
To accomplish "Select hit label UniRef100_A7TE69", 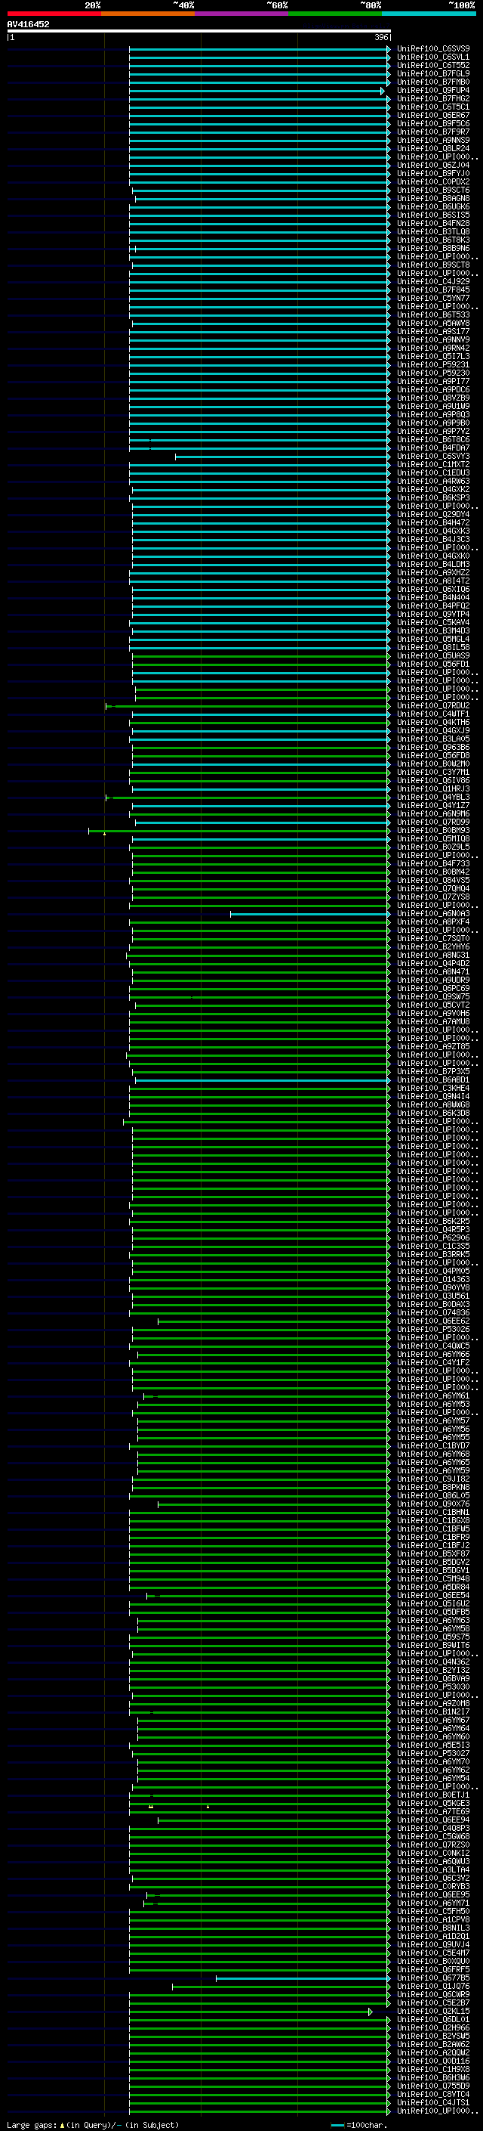I will (433, 1812).
